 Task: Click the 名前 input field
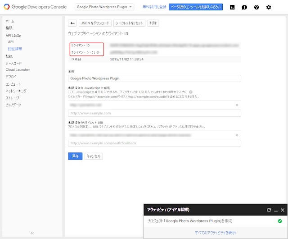click(x=154, y=78)
